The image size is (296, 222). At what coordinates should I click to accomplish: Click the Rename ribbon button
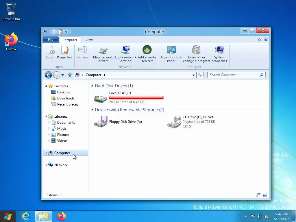coord(82,52)
